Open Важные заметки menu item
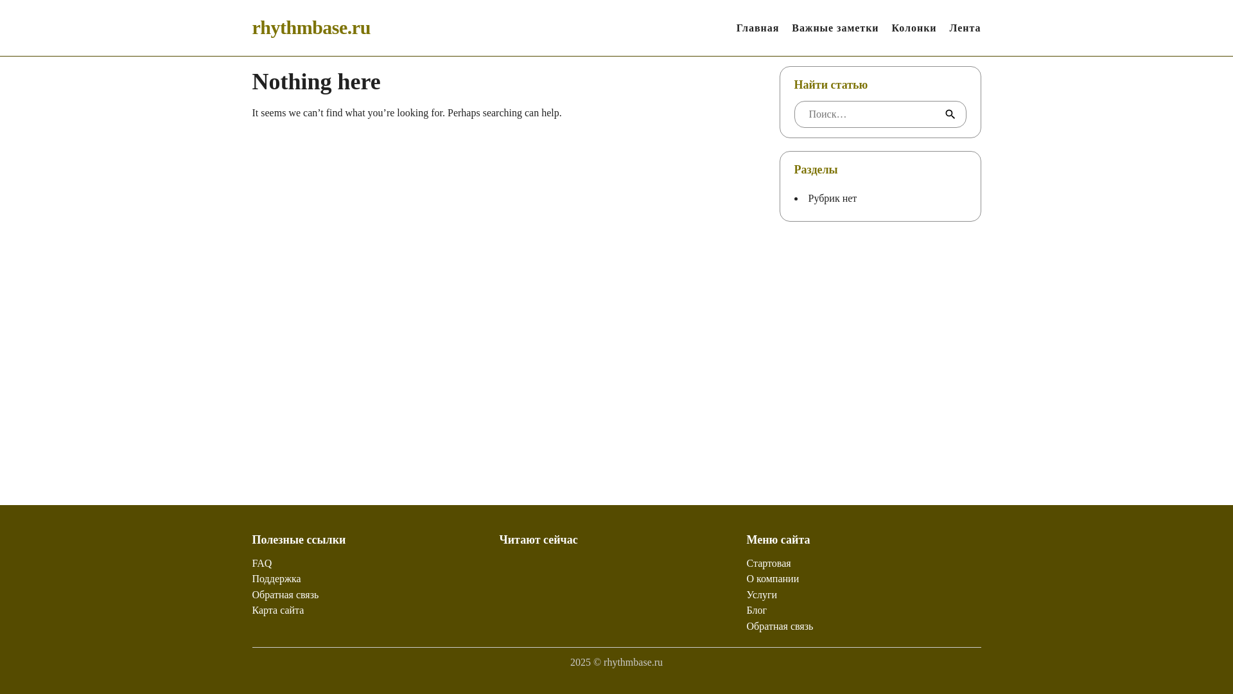Viewport: 1233px width, 694px height. (835, 28)
